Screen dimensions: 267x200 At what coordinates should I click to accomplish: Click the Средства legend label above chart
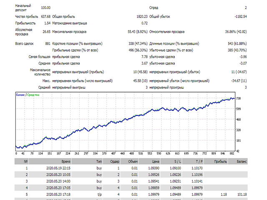click(x=33, y=95)
